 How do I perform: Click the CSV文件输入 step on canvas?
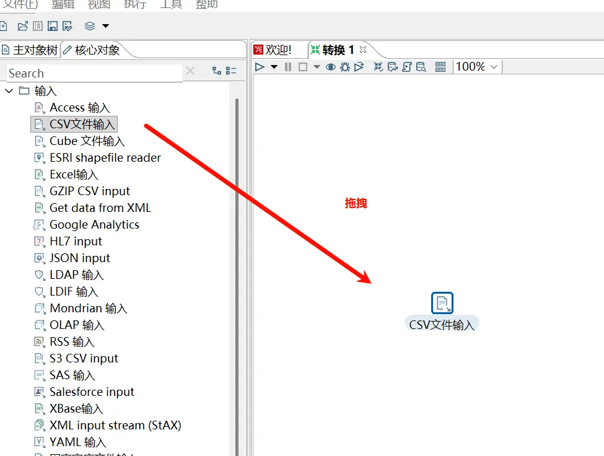[442, 303]
